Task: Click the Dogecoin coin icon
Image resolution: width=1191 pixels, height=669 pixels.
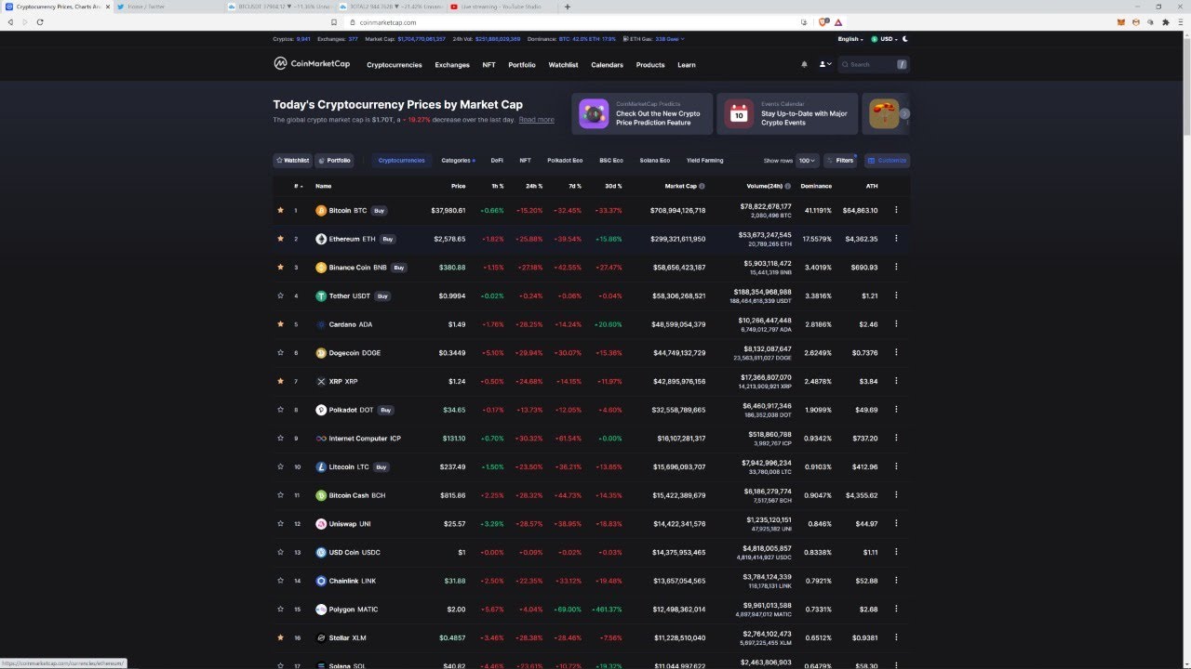Action: pos(321,353)
